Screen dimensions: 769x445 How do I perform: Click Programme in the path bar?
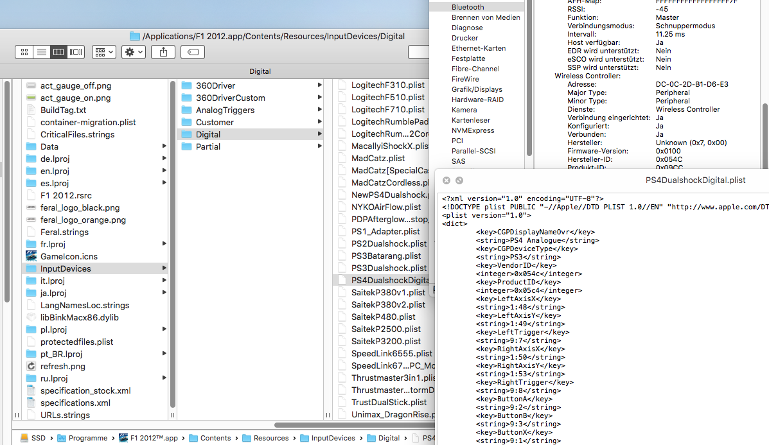point(82,438)
